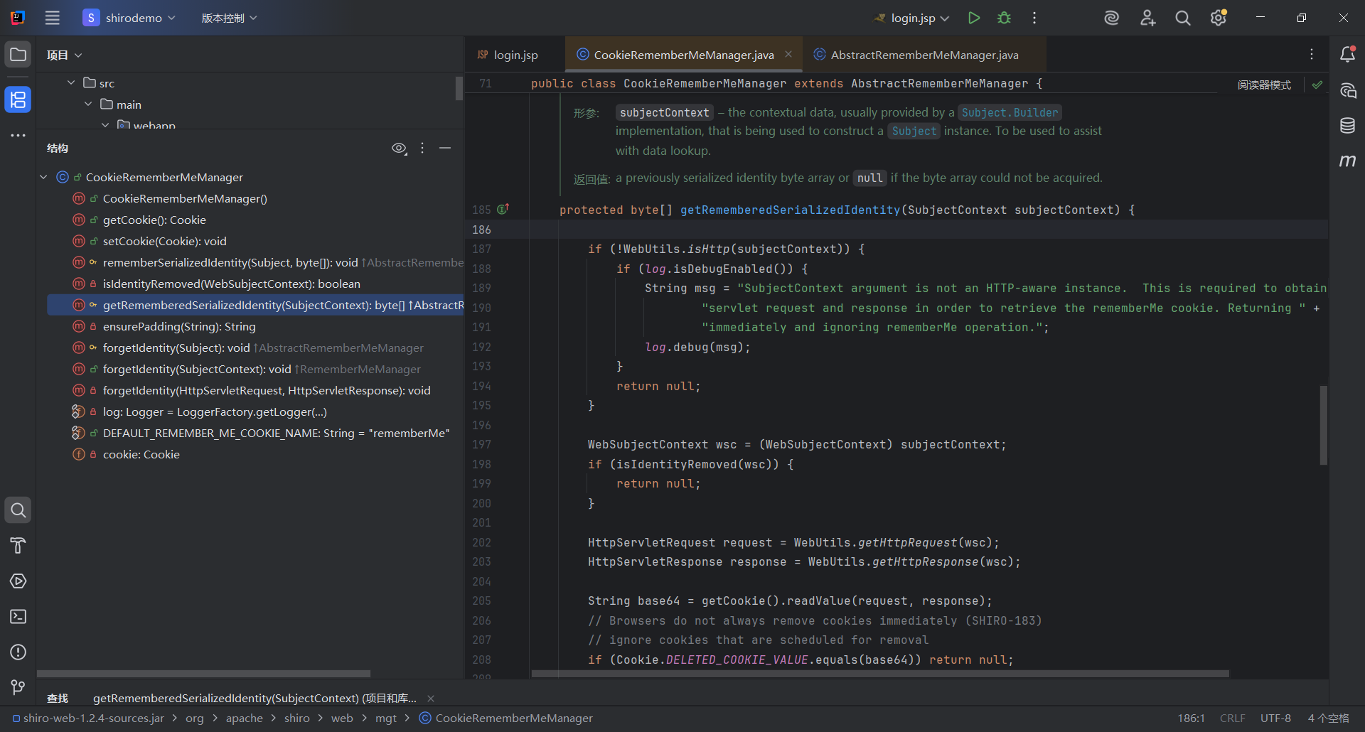
Task: Open the Structure tool window
Action: (x=18, y=99)
